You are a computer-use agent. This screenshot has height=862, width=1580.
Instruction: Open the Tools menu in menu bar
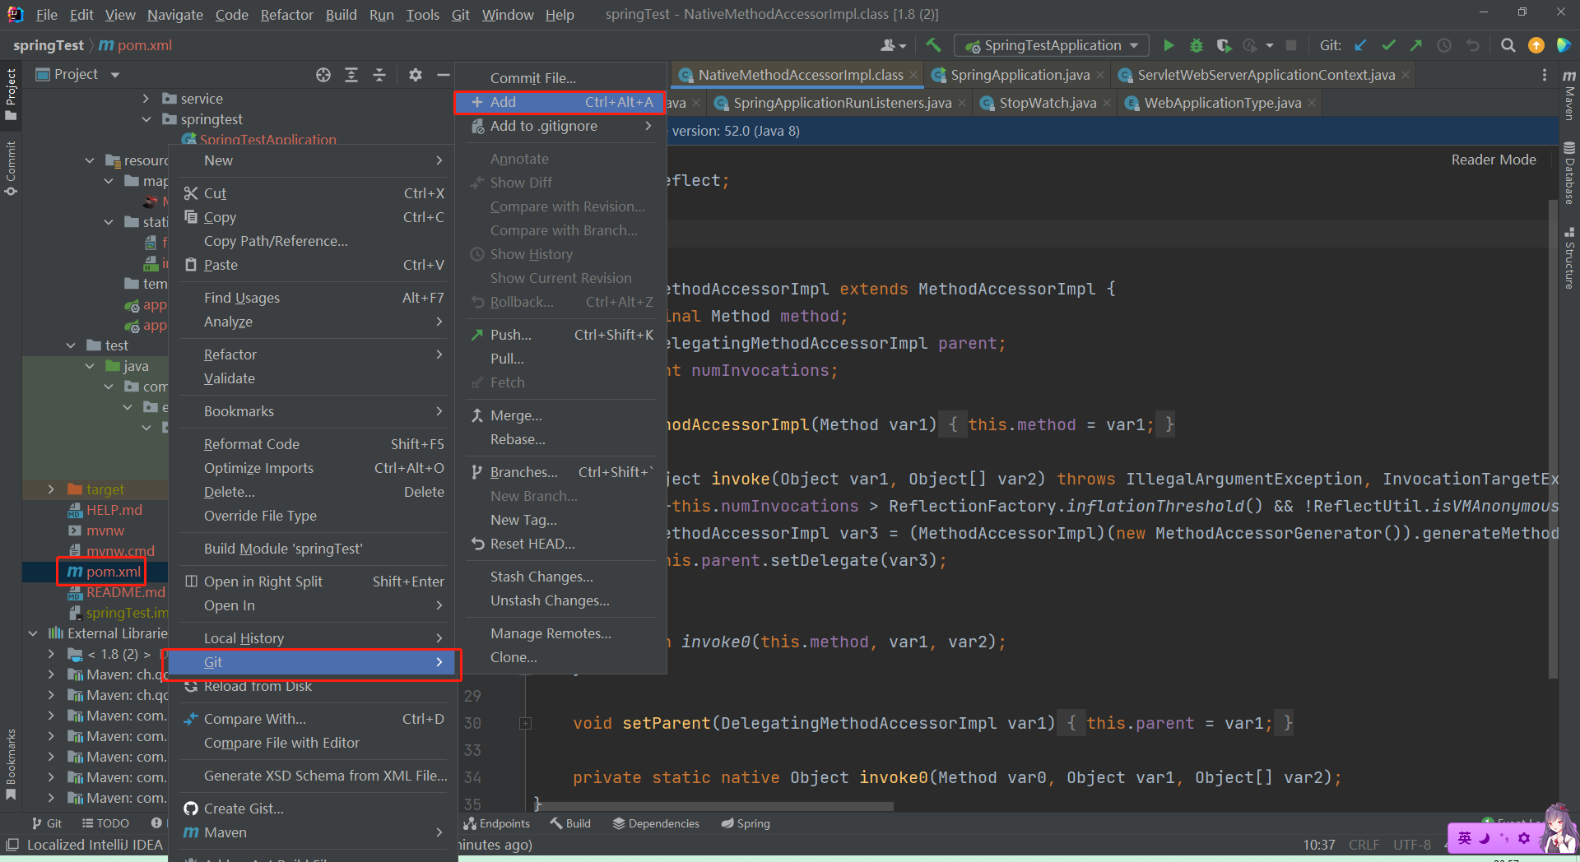pos(422,15)
